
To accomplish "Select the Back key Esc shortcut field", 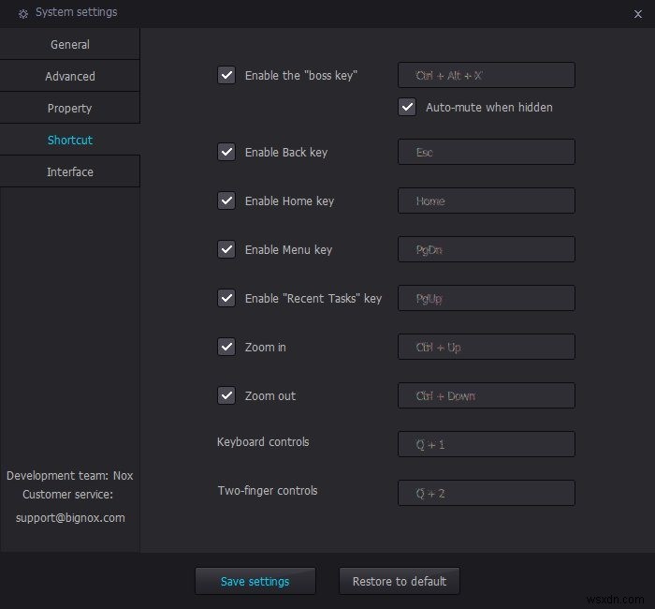I will coord(487,152).
